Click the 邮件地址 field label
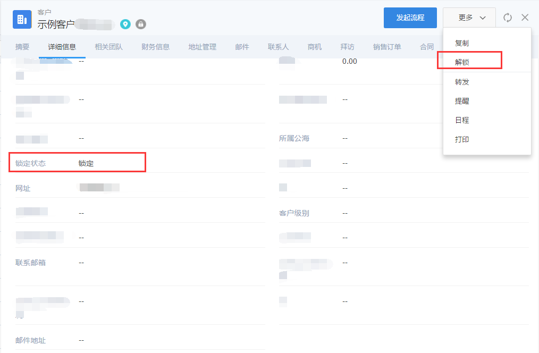The height and width of the screenshot is (353, 539). pyautogui.click(x=31, y=340)
